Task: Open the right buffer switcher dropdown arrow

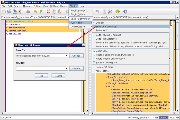Action: click(177, 17)
